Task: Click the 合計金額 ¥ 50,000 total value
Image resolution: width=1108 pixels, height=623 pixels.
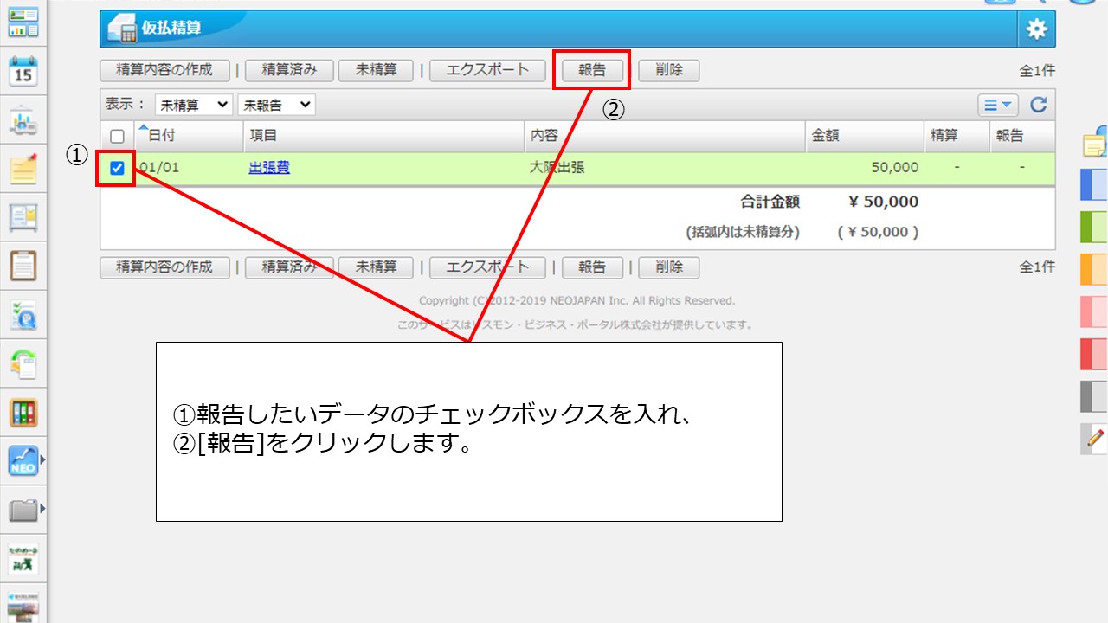Action: (x=884, y=202)
